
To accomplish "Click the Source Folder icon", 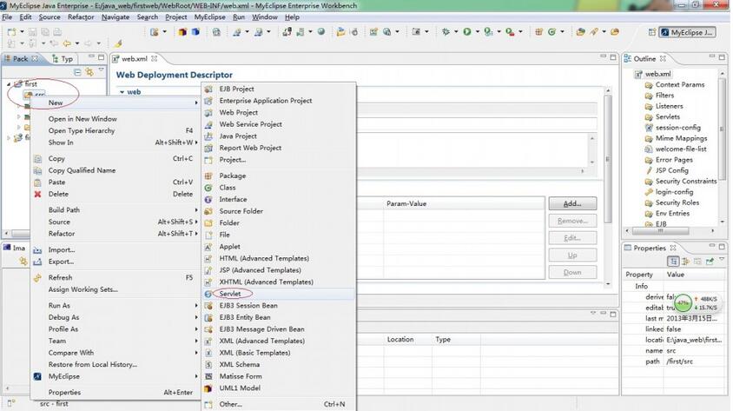I will point(208,211).
